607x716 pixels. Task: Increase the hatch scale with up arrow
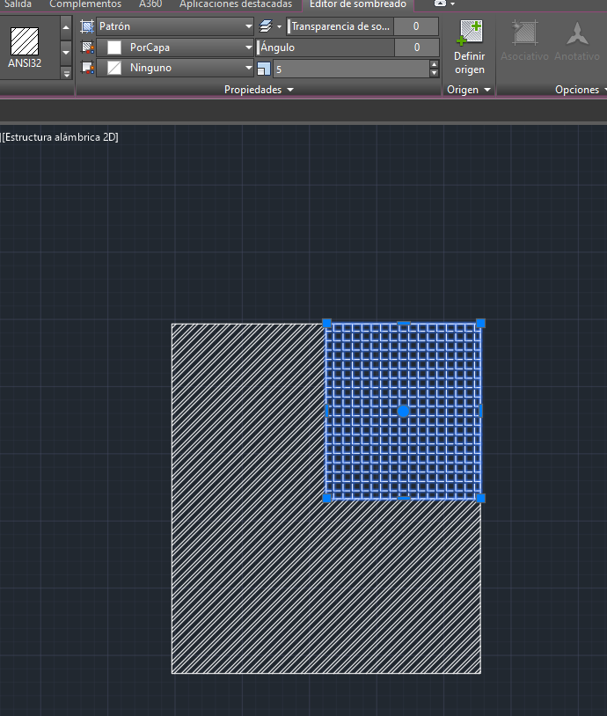coord(434,63)
